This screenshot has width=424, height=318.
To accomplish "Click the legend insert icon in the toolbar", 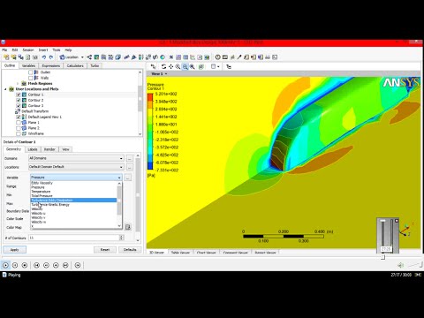I will 141,57.
